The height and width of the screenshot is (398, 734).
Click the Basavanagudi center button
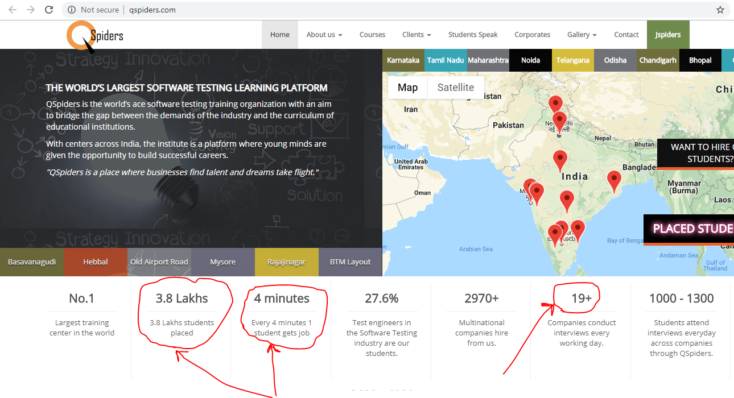pyautogui.click(x=32, y=262)
